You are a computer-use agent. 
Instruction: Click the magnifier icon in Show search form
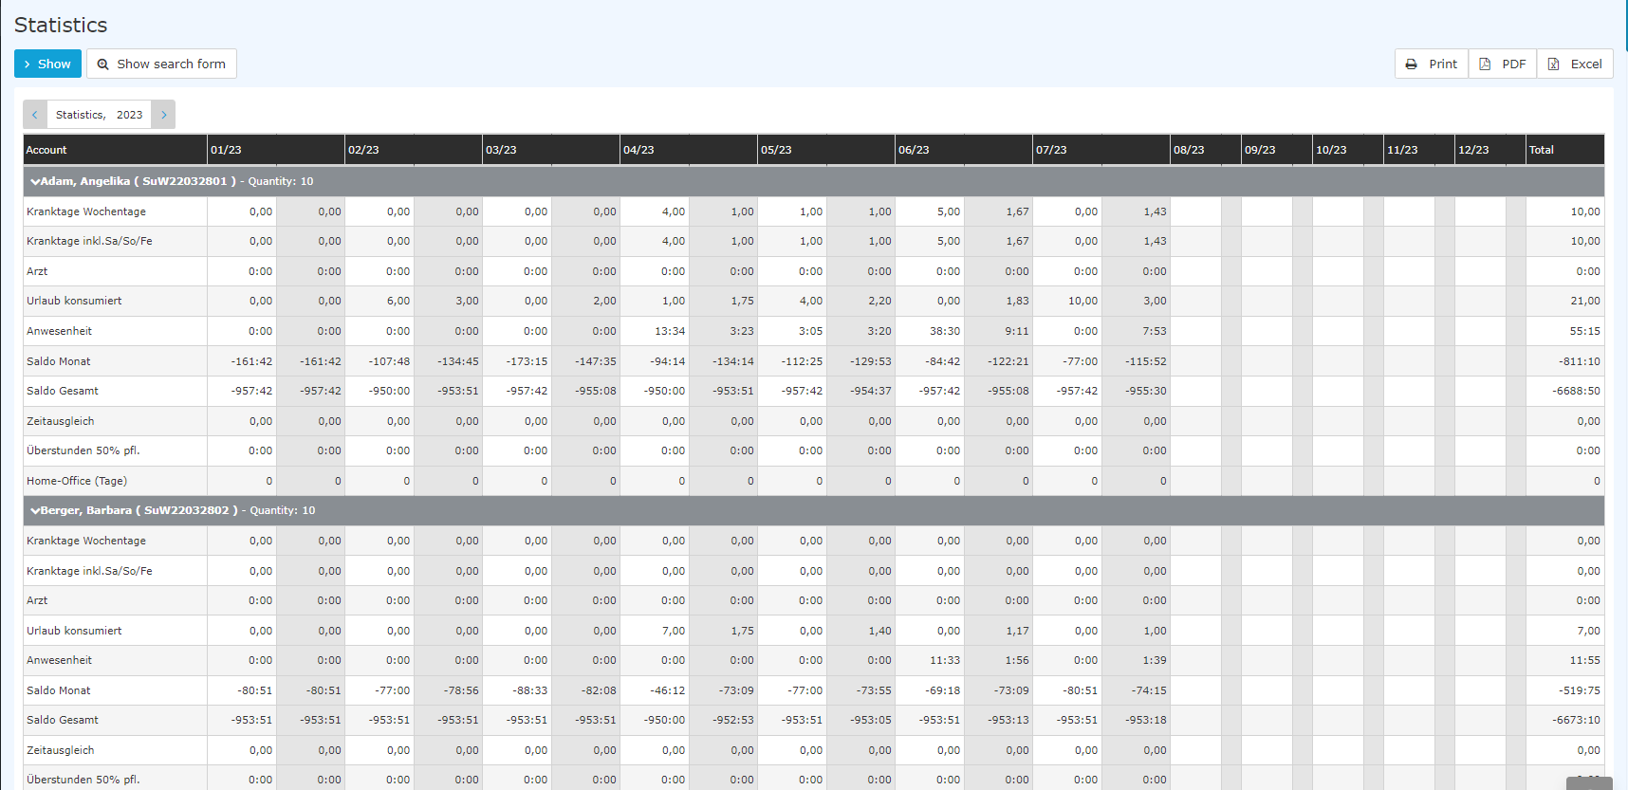click(x=102, y=64)
